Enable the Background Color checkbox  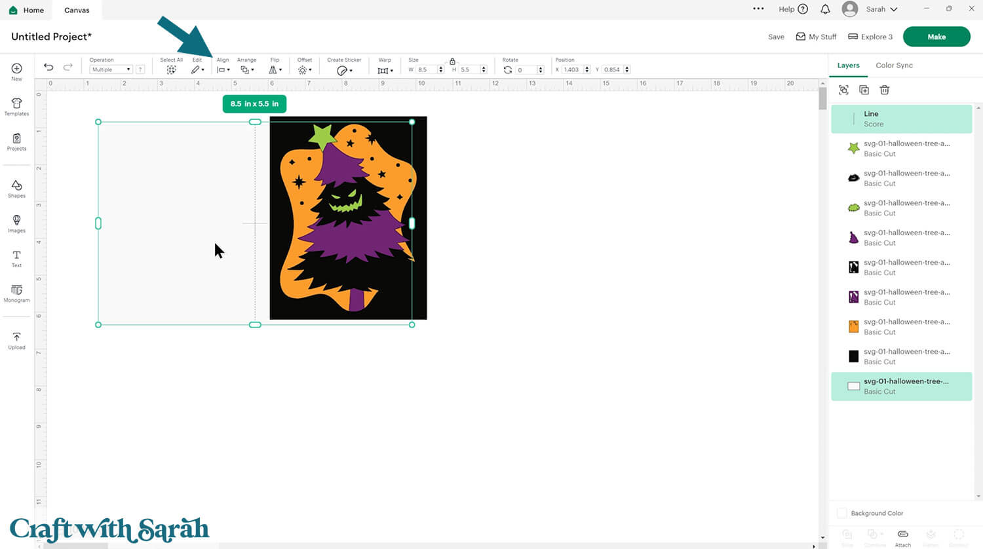(x=843, y=513)
